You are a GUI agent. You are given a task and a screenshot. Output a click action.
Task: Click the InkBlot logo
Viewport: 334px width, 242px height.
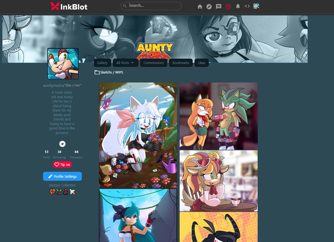click(69, 6)
